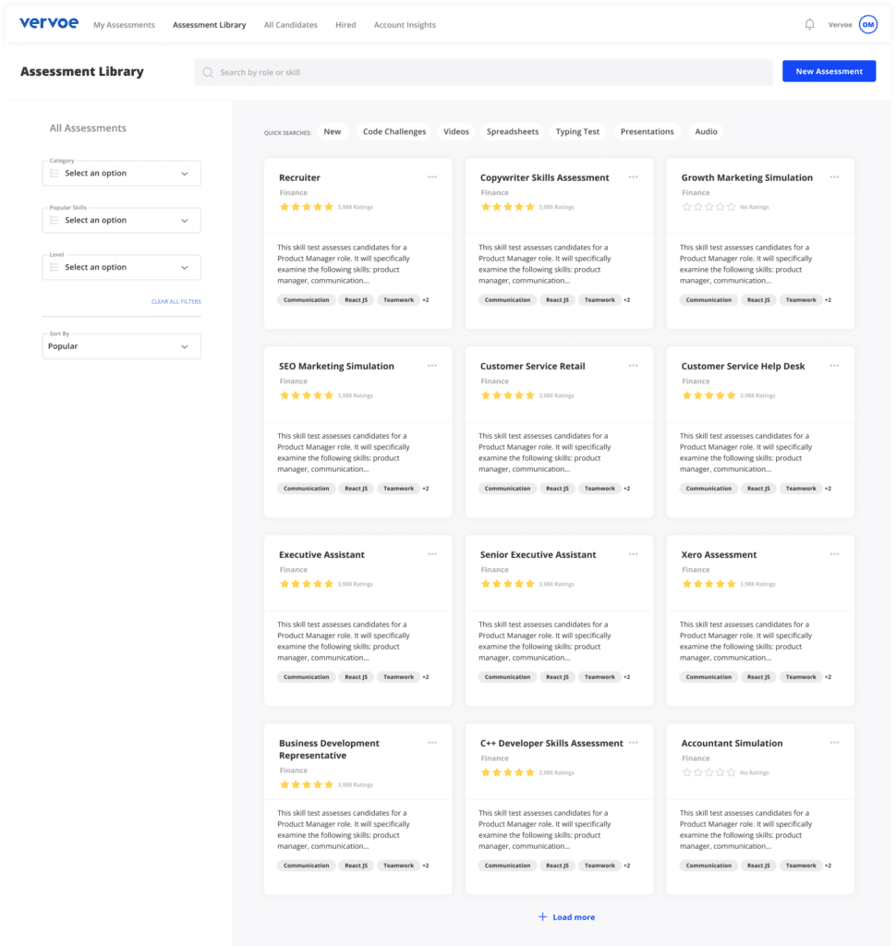Open the SEO Marketing Simulation card's ellipsis menu

coord(432,366)
